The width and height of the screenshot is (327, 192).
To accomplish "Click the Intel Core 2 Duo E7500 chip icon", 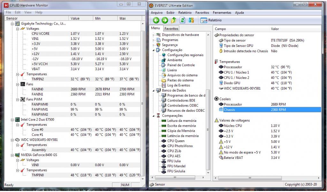I will click(18, 120).
